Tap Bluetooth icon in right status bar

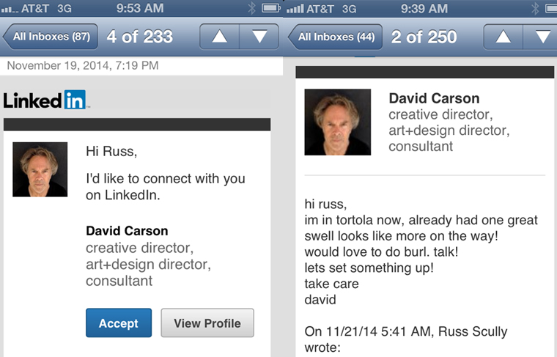click(x=536, y=9)
